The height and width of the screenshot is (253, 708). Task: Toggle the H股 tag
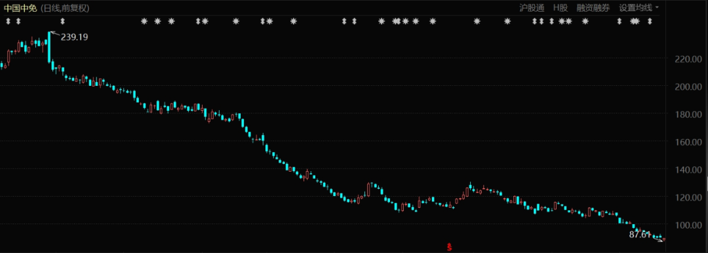[560, 8]
